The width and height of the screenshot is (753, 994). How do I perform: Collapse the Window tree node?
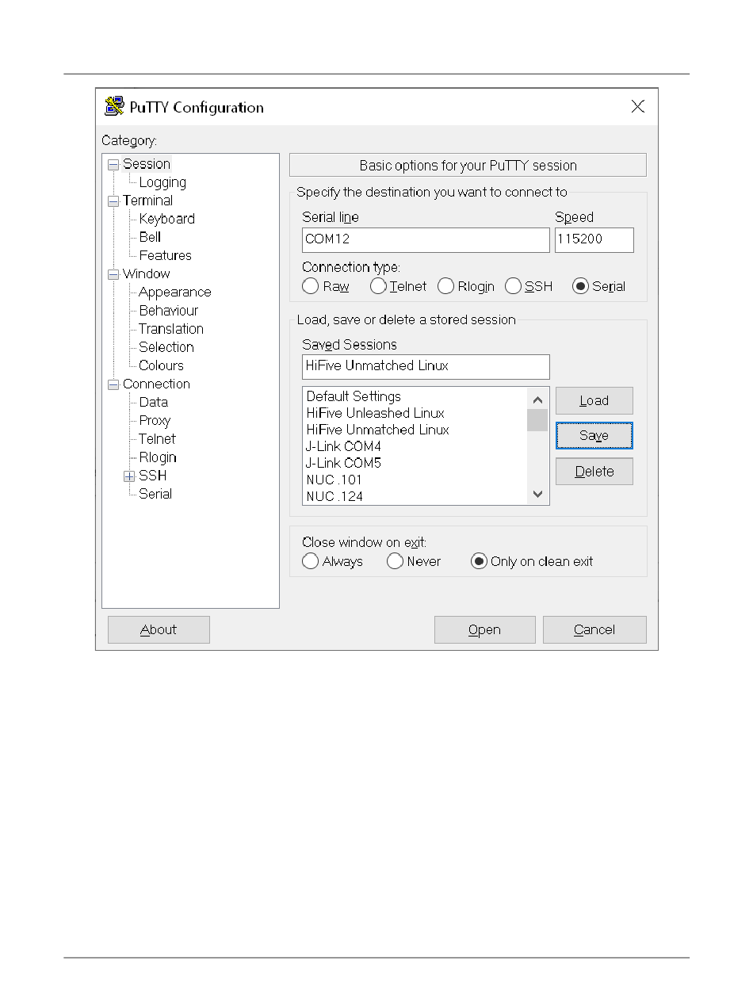point(113,275)
